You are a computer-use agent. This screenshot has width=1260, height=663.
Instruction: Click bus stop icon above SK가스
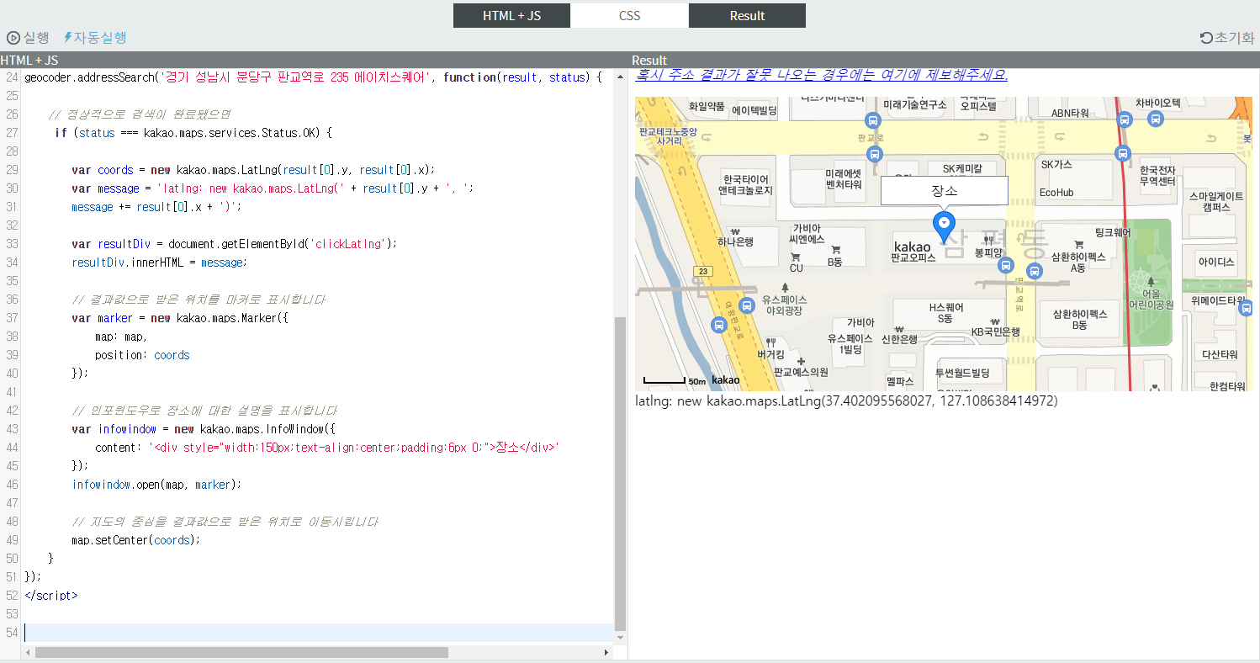pos(1122,152)
